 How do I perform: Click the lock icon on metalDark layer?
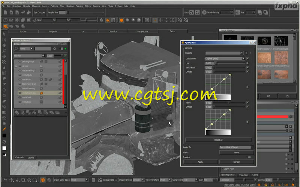60,98
